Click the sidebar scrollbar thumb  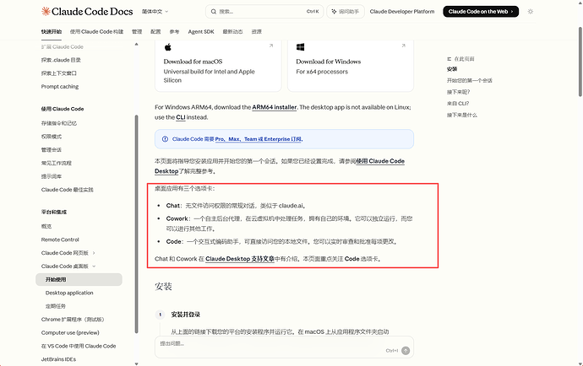[x=136, y=224]
